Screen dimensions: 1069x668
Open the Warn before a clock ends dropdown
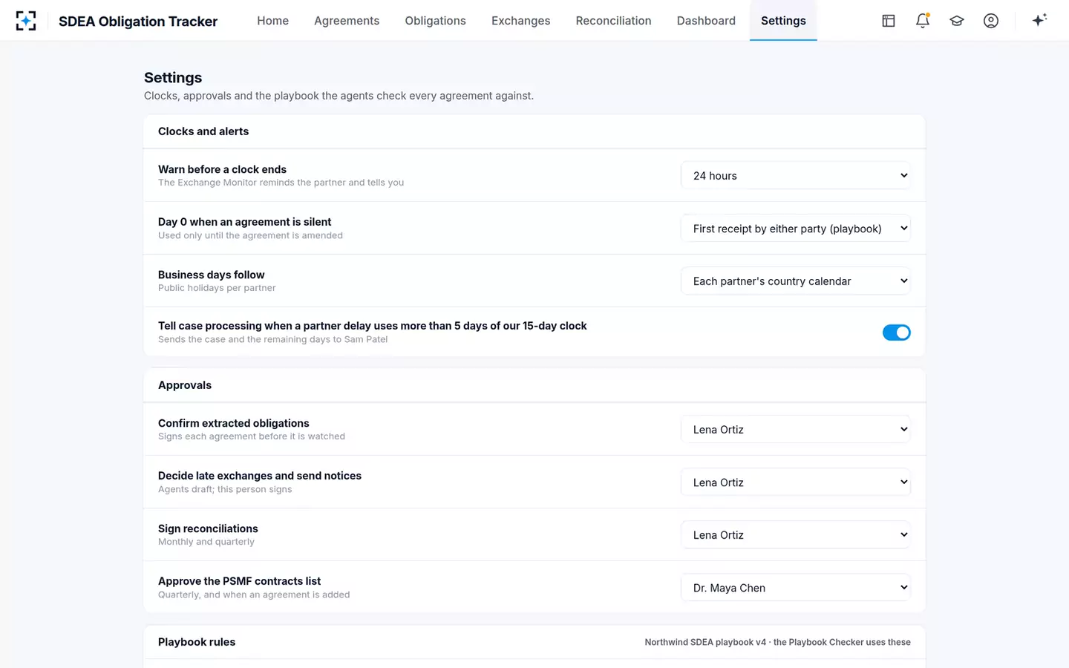796,176
